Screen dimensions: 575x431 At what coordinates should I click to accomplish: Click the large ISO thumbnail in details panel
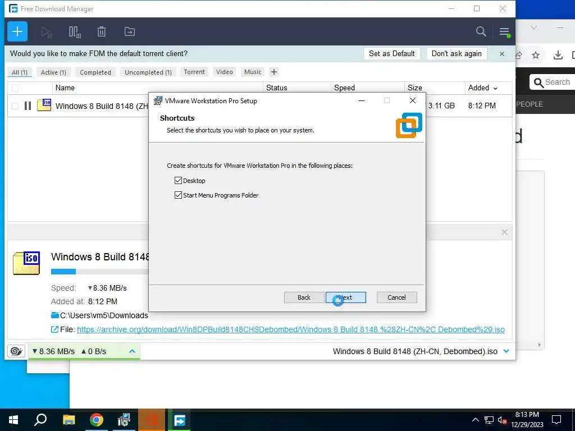[x=26, y=263]
